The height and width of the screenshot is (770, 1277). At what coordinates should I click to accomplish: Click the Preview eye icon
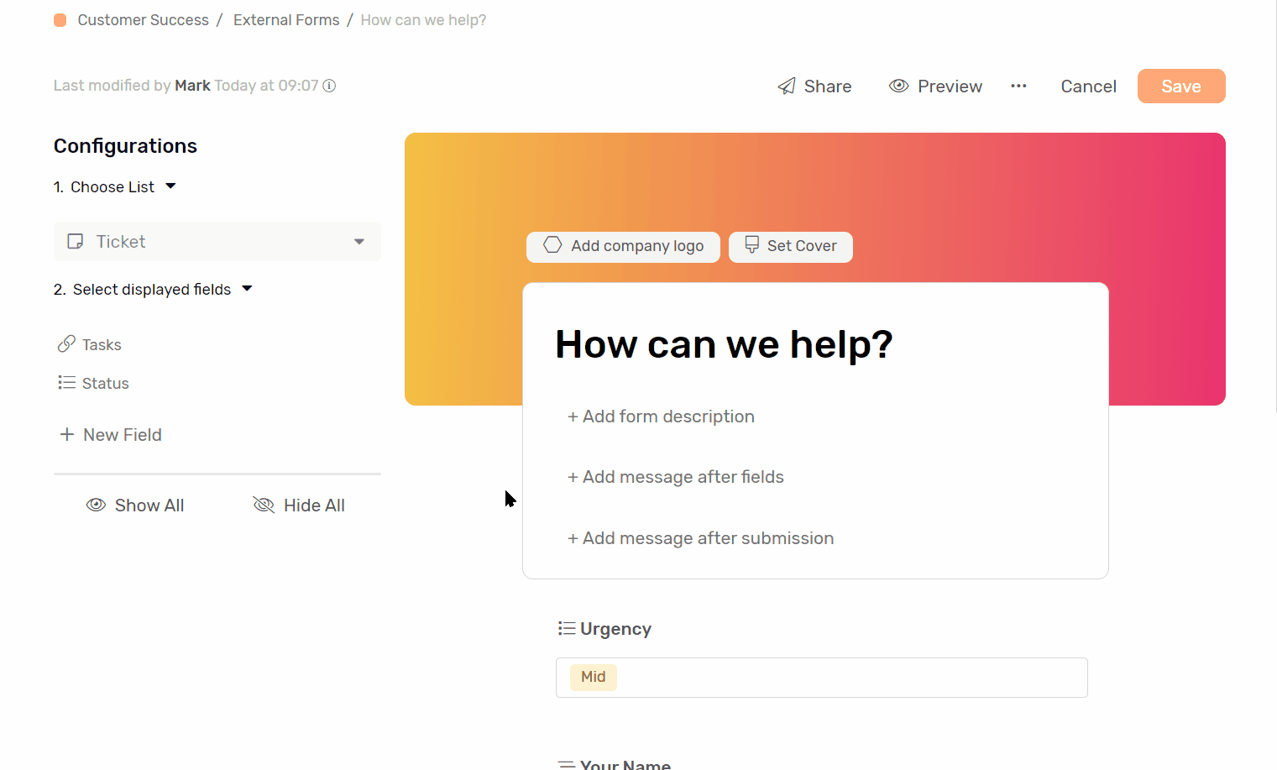pos(898,86)
